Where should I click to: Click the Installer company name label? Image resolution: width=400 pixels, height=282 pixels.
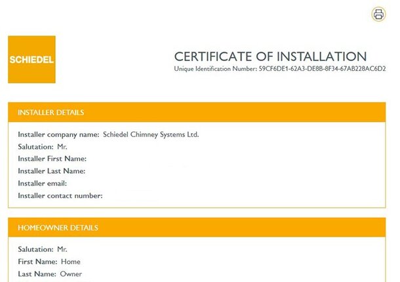pos(58,134)
